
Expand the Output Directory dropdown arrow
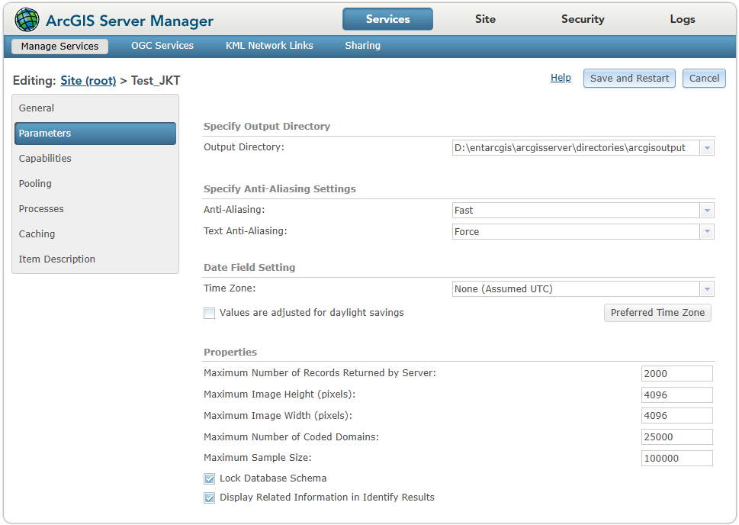pos(707,148)
